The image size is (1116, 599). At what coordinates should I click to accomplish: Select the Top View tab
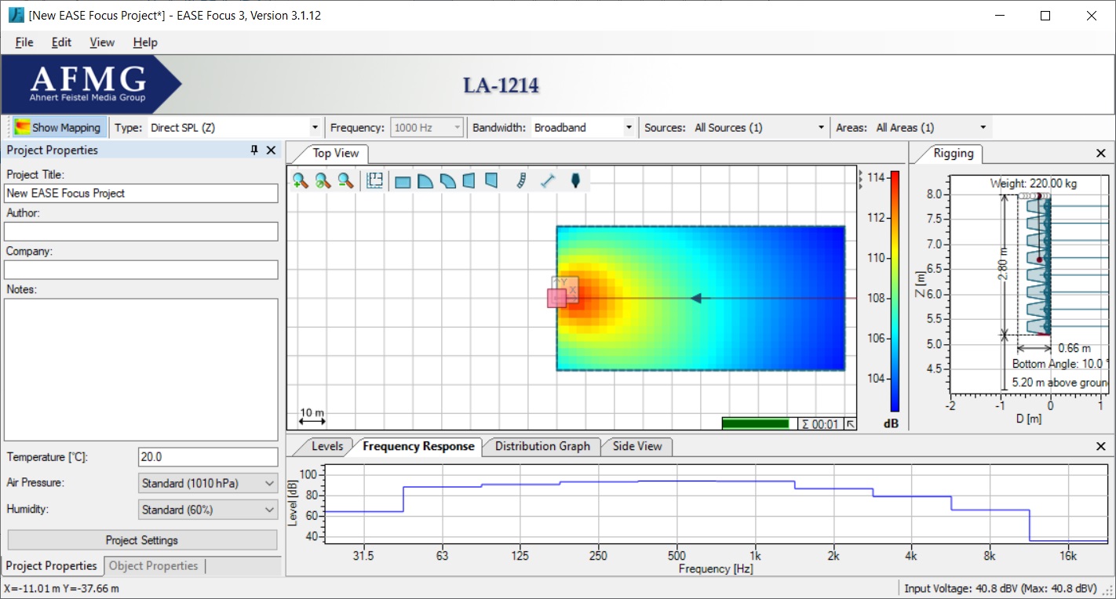pyautogui.click(x=336, y=154)
